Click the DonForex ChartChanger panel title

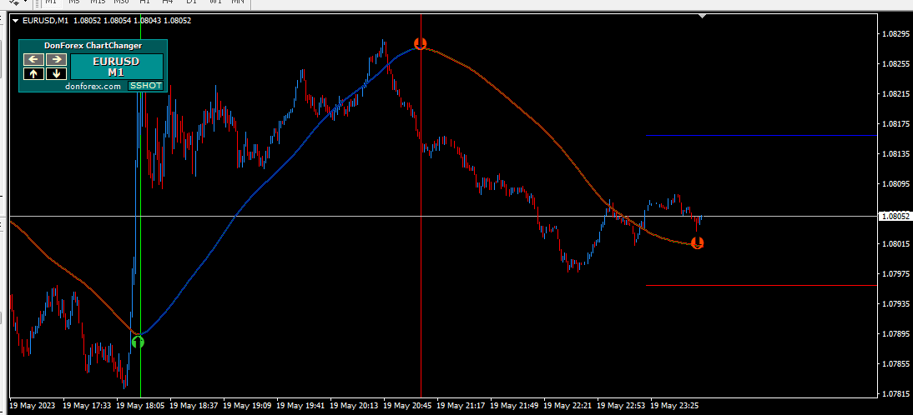click(93, 45)
